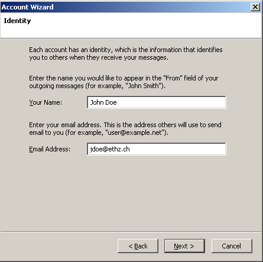The image size is (263, 262).
Task: Go to the previous step with Back
Action: point(138,246)
